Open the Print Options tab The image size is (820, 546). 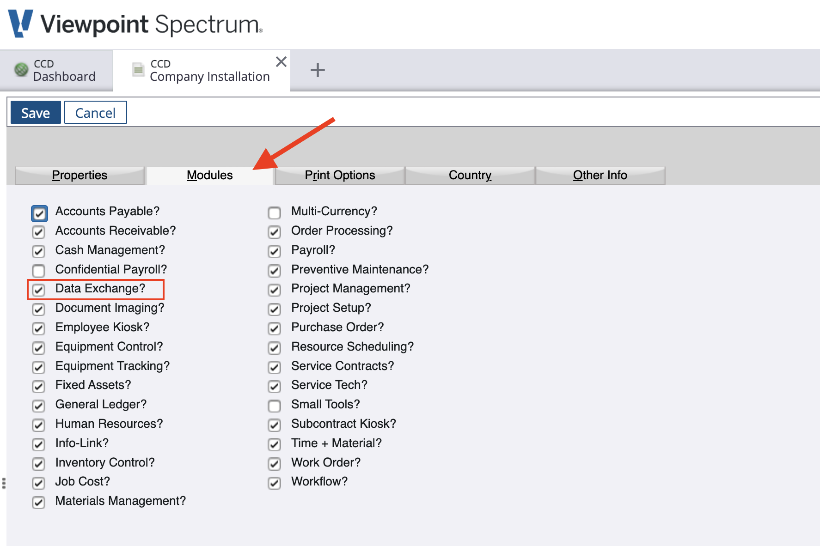[x=340, y=175]
